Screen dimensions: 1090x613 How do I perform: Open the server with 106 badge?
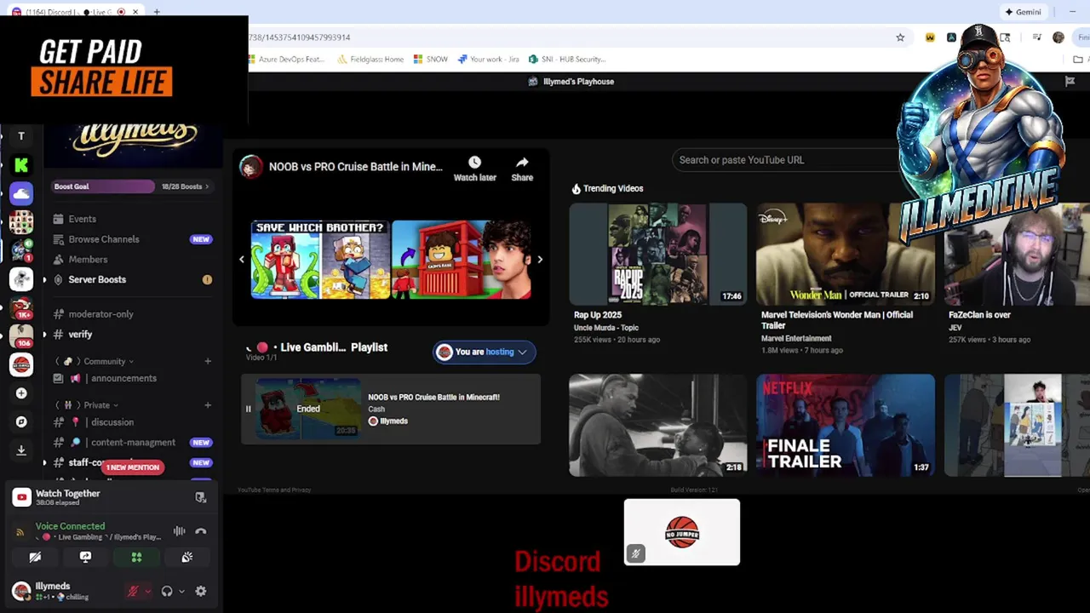point(21,336)
